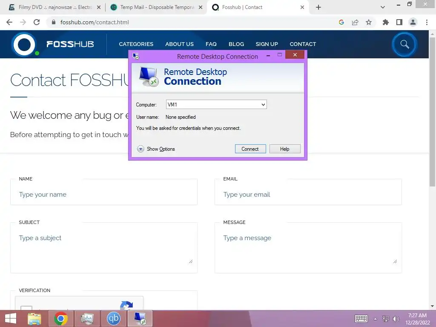Click the Fosshub logo
Viewport: 436px width, 327px height.
53,44
